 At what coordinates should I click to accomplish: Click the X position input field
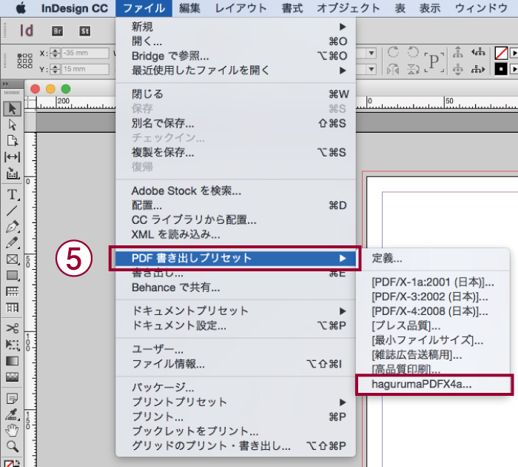click(85, 53)
